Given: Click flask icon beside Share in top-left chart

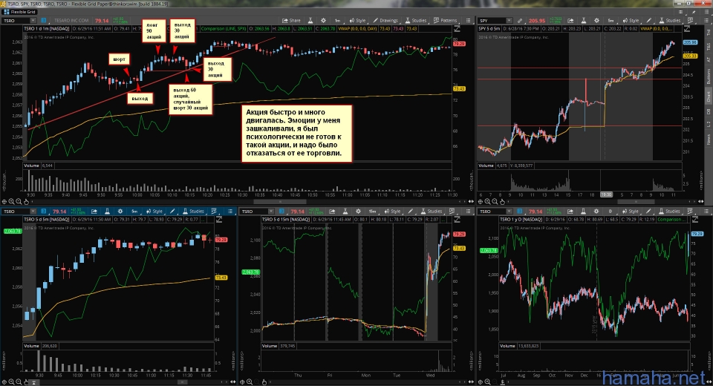Looking at the screenshot, I should point(310,21).
